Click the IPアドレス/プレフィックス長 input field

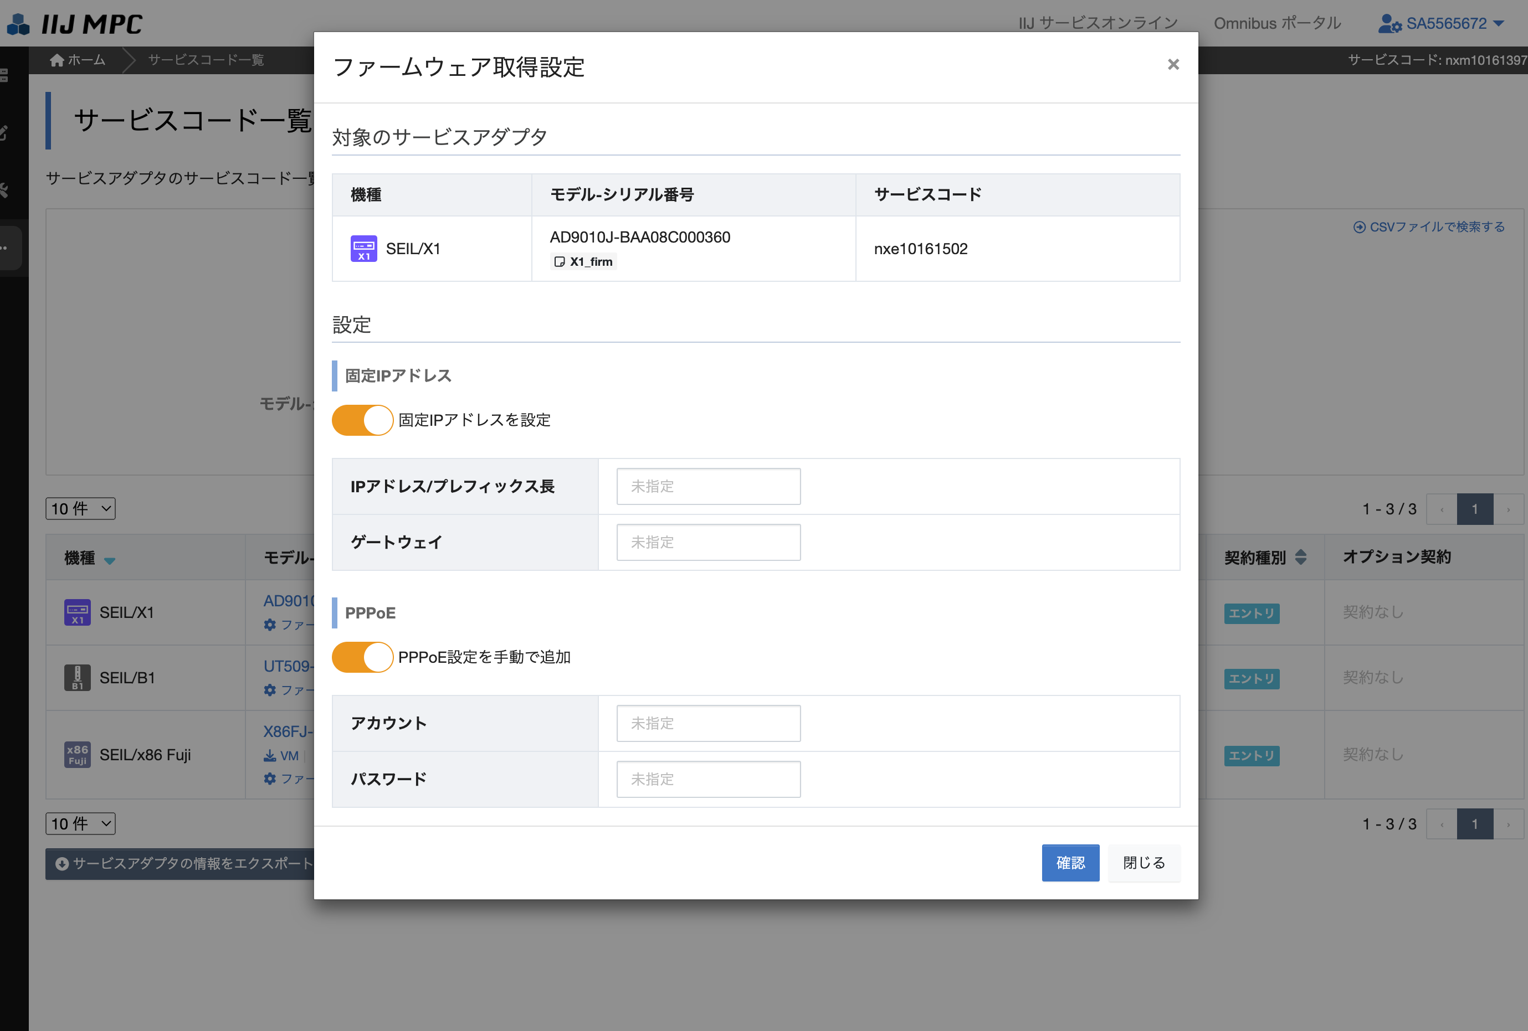(x=708, y=486)
